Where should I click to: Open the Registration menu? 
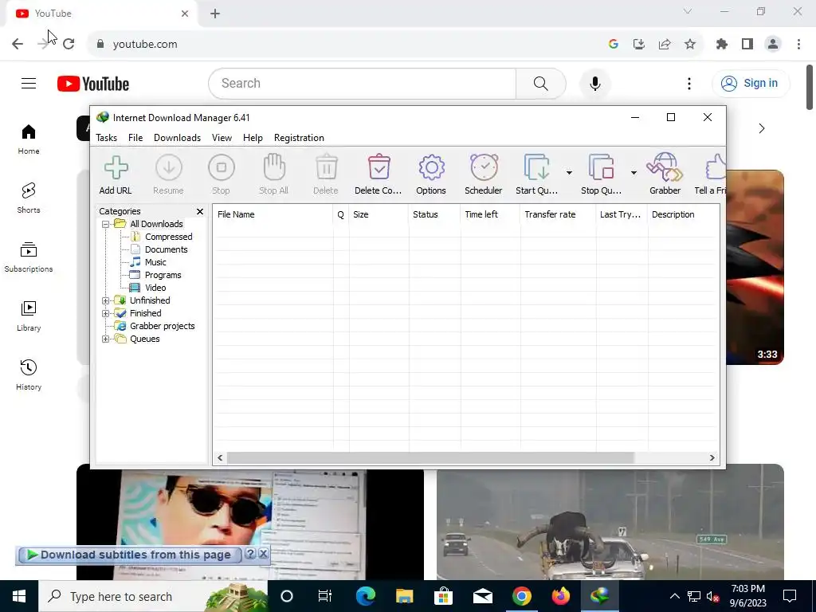(300, 138)
